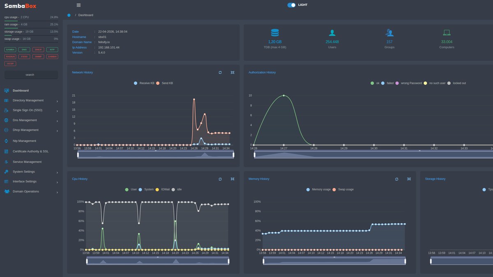Expand the System Settings submenu
This screenshot has width=493, height=277.
tap(31, 172)
